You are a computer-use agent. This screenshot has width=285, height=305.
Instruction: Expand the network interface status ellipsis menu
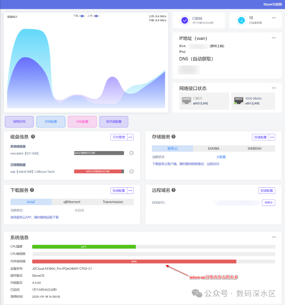(x=274, y=88)
